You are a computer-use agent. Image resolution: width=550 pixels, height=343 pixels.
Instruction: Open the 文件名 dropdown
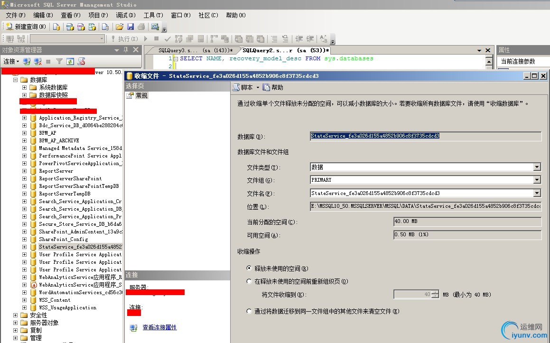pos(537,193)
